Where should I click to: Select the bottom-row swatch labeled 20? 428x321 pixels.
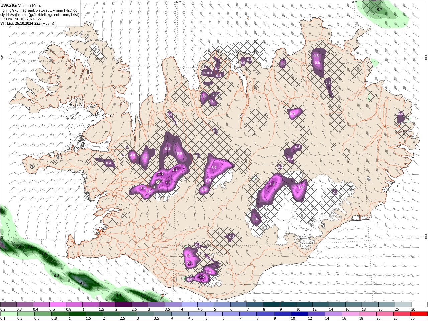[384, 314]
